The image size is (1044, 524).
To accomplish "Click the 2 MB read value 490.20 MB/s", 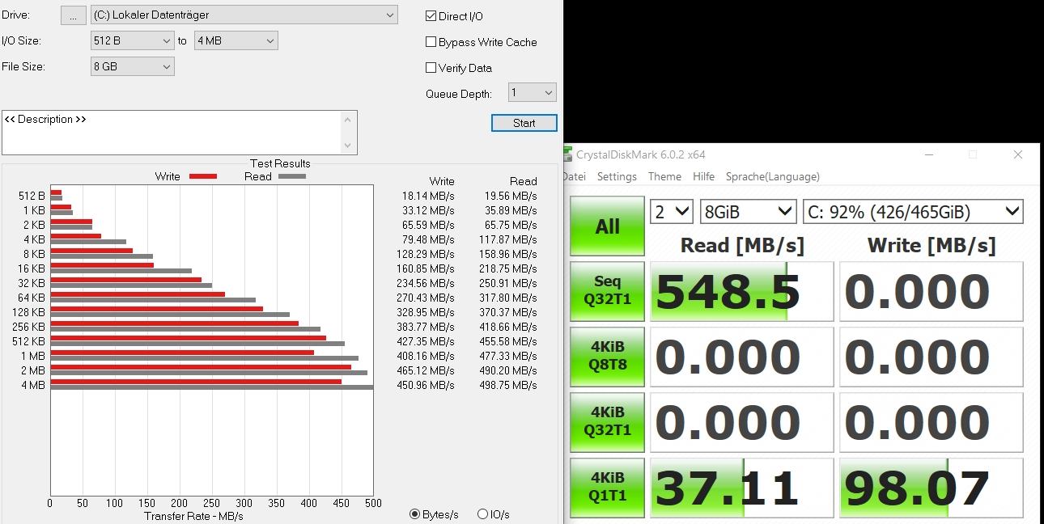I will pyautogui.click(x=508, y=370).
